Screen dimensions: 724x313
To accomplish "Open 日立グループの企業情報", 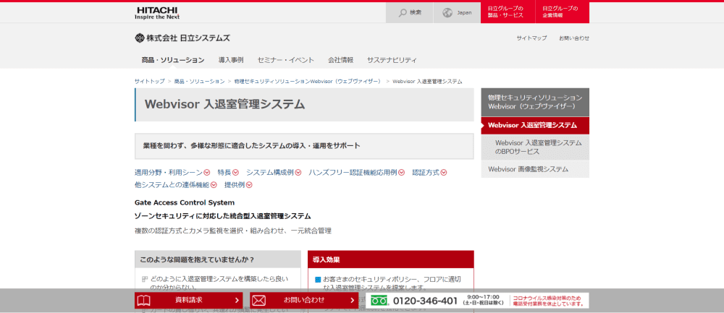I will coord(562,13).
